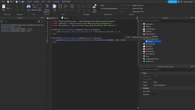The image size is (195, 110).
Task: Fold the RedEvent function at line 5
Action: pyautogui.click(x=51, y=30)
